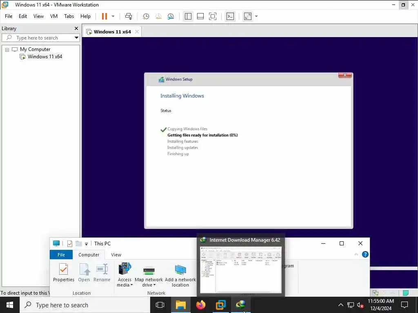Viewport: 418px width, 313px height.
Task: Open File Explorer from the taskbar
Action: 180,305
